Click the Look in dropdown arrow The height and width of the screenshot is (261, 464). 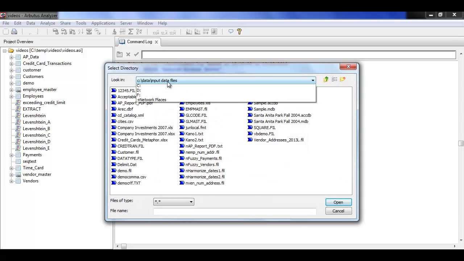[313, 80]
